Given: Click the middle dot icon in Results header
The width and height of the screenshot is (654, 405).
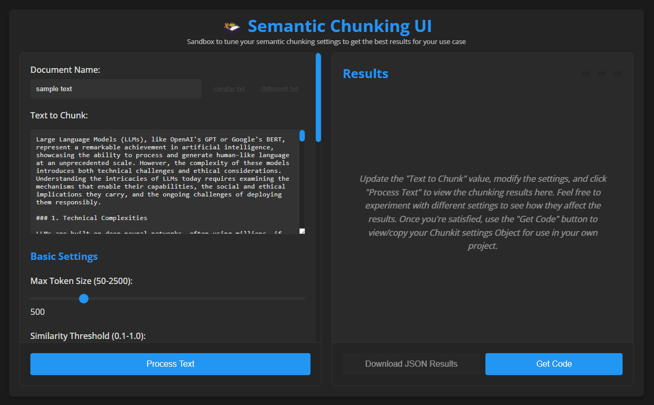Looking at the screenshot, I should pos(601,73).
